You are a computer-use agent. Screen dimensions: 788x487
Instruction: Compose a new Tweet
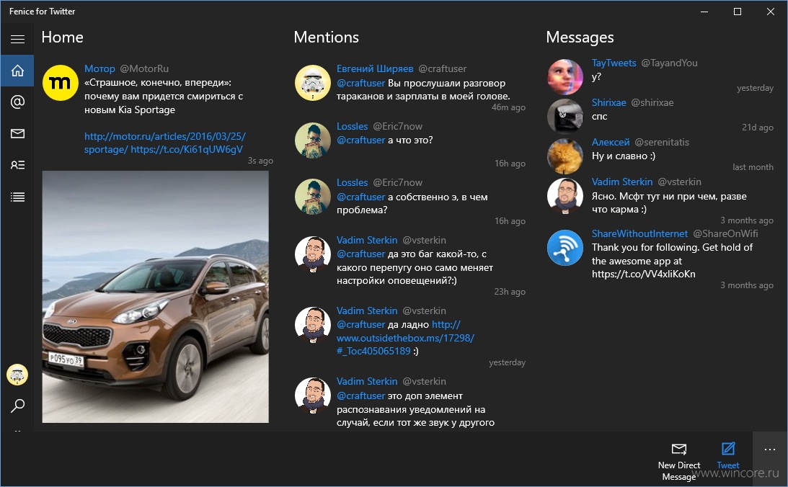click(727, 455)
